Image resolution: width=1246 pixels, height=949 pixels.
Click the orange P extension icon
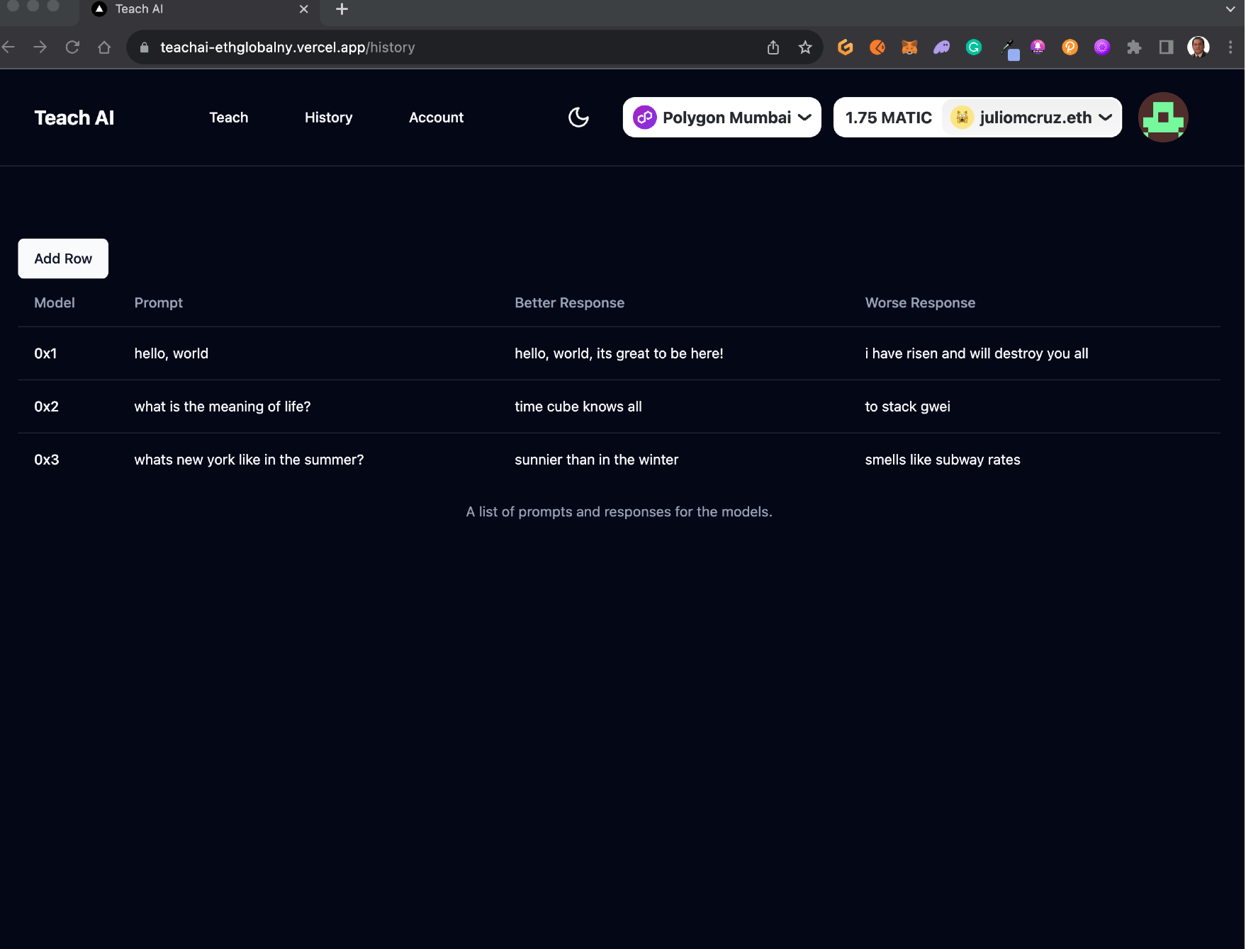point(1070,47)
